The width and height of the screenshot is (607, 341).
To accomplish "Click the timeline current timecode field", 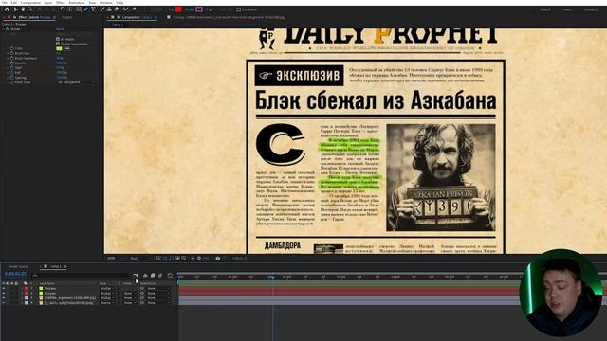I will pyautogui.click(x=15, y=274).
